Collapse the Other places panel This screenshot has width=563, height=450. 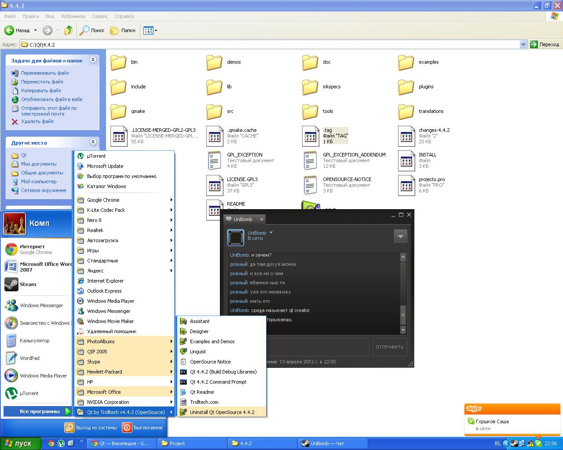coord(93,142)
